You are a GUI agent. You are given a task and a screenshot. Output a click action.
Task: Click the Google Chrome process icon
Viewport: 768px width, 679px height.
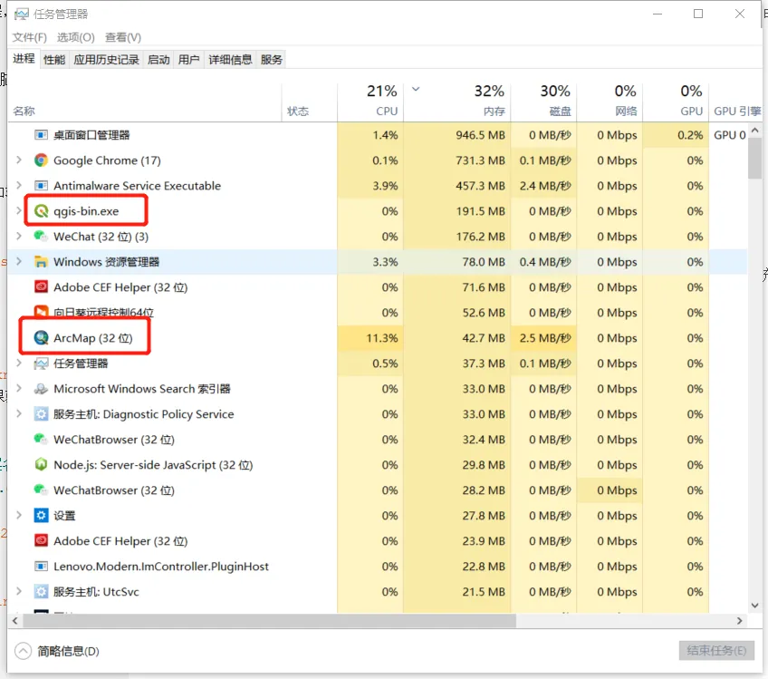pyautogui.click(x=41, y=160)
